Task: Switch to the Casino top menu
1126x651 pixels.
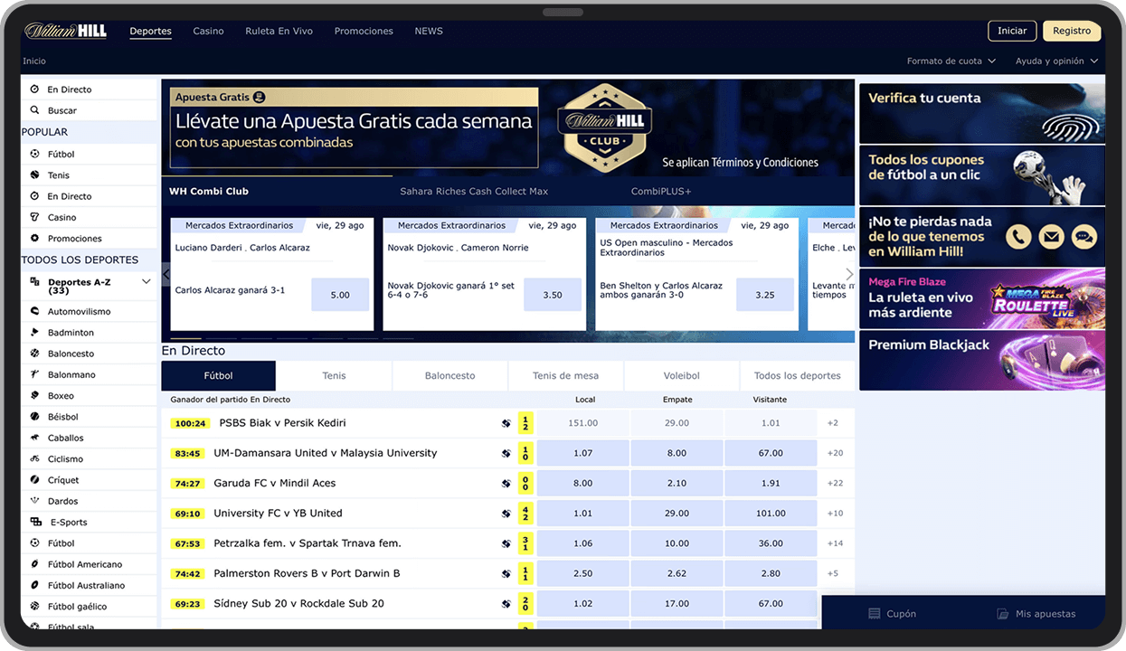Action: [x=208, y=31]
